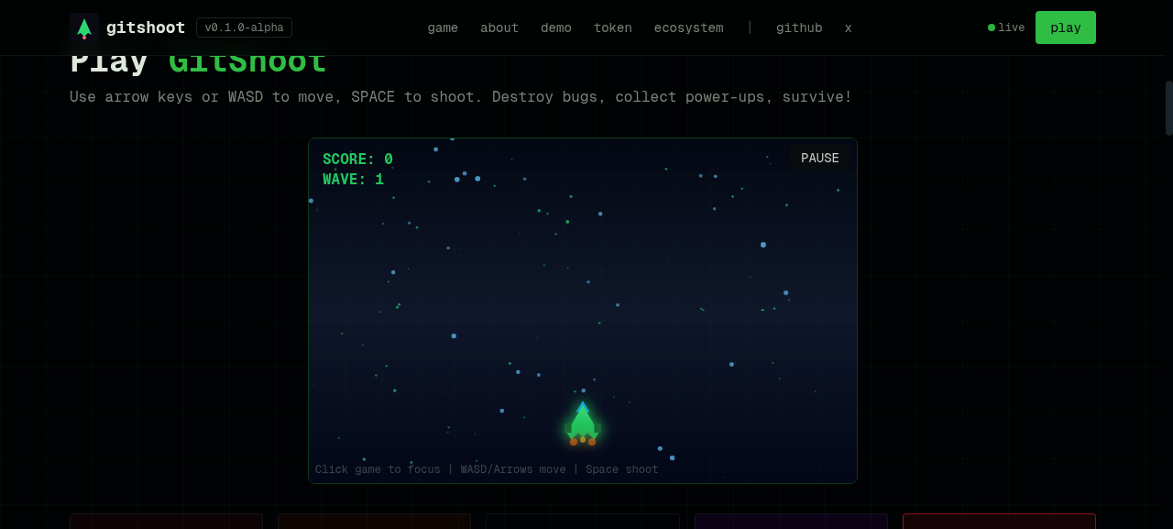Open the game nav link
Screen dimensions: 1173x529
click(x=443, y=28)
